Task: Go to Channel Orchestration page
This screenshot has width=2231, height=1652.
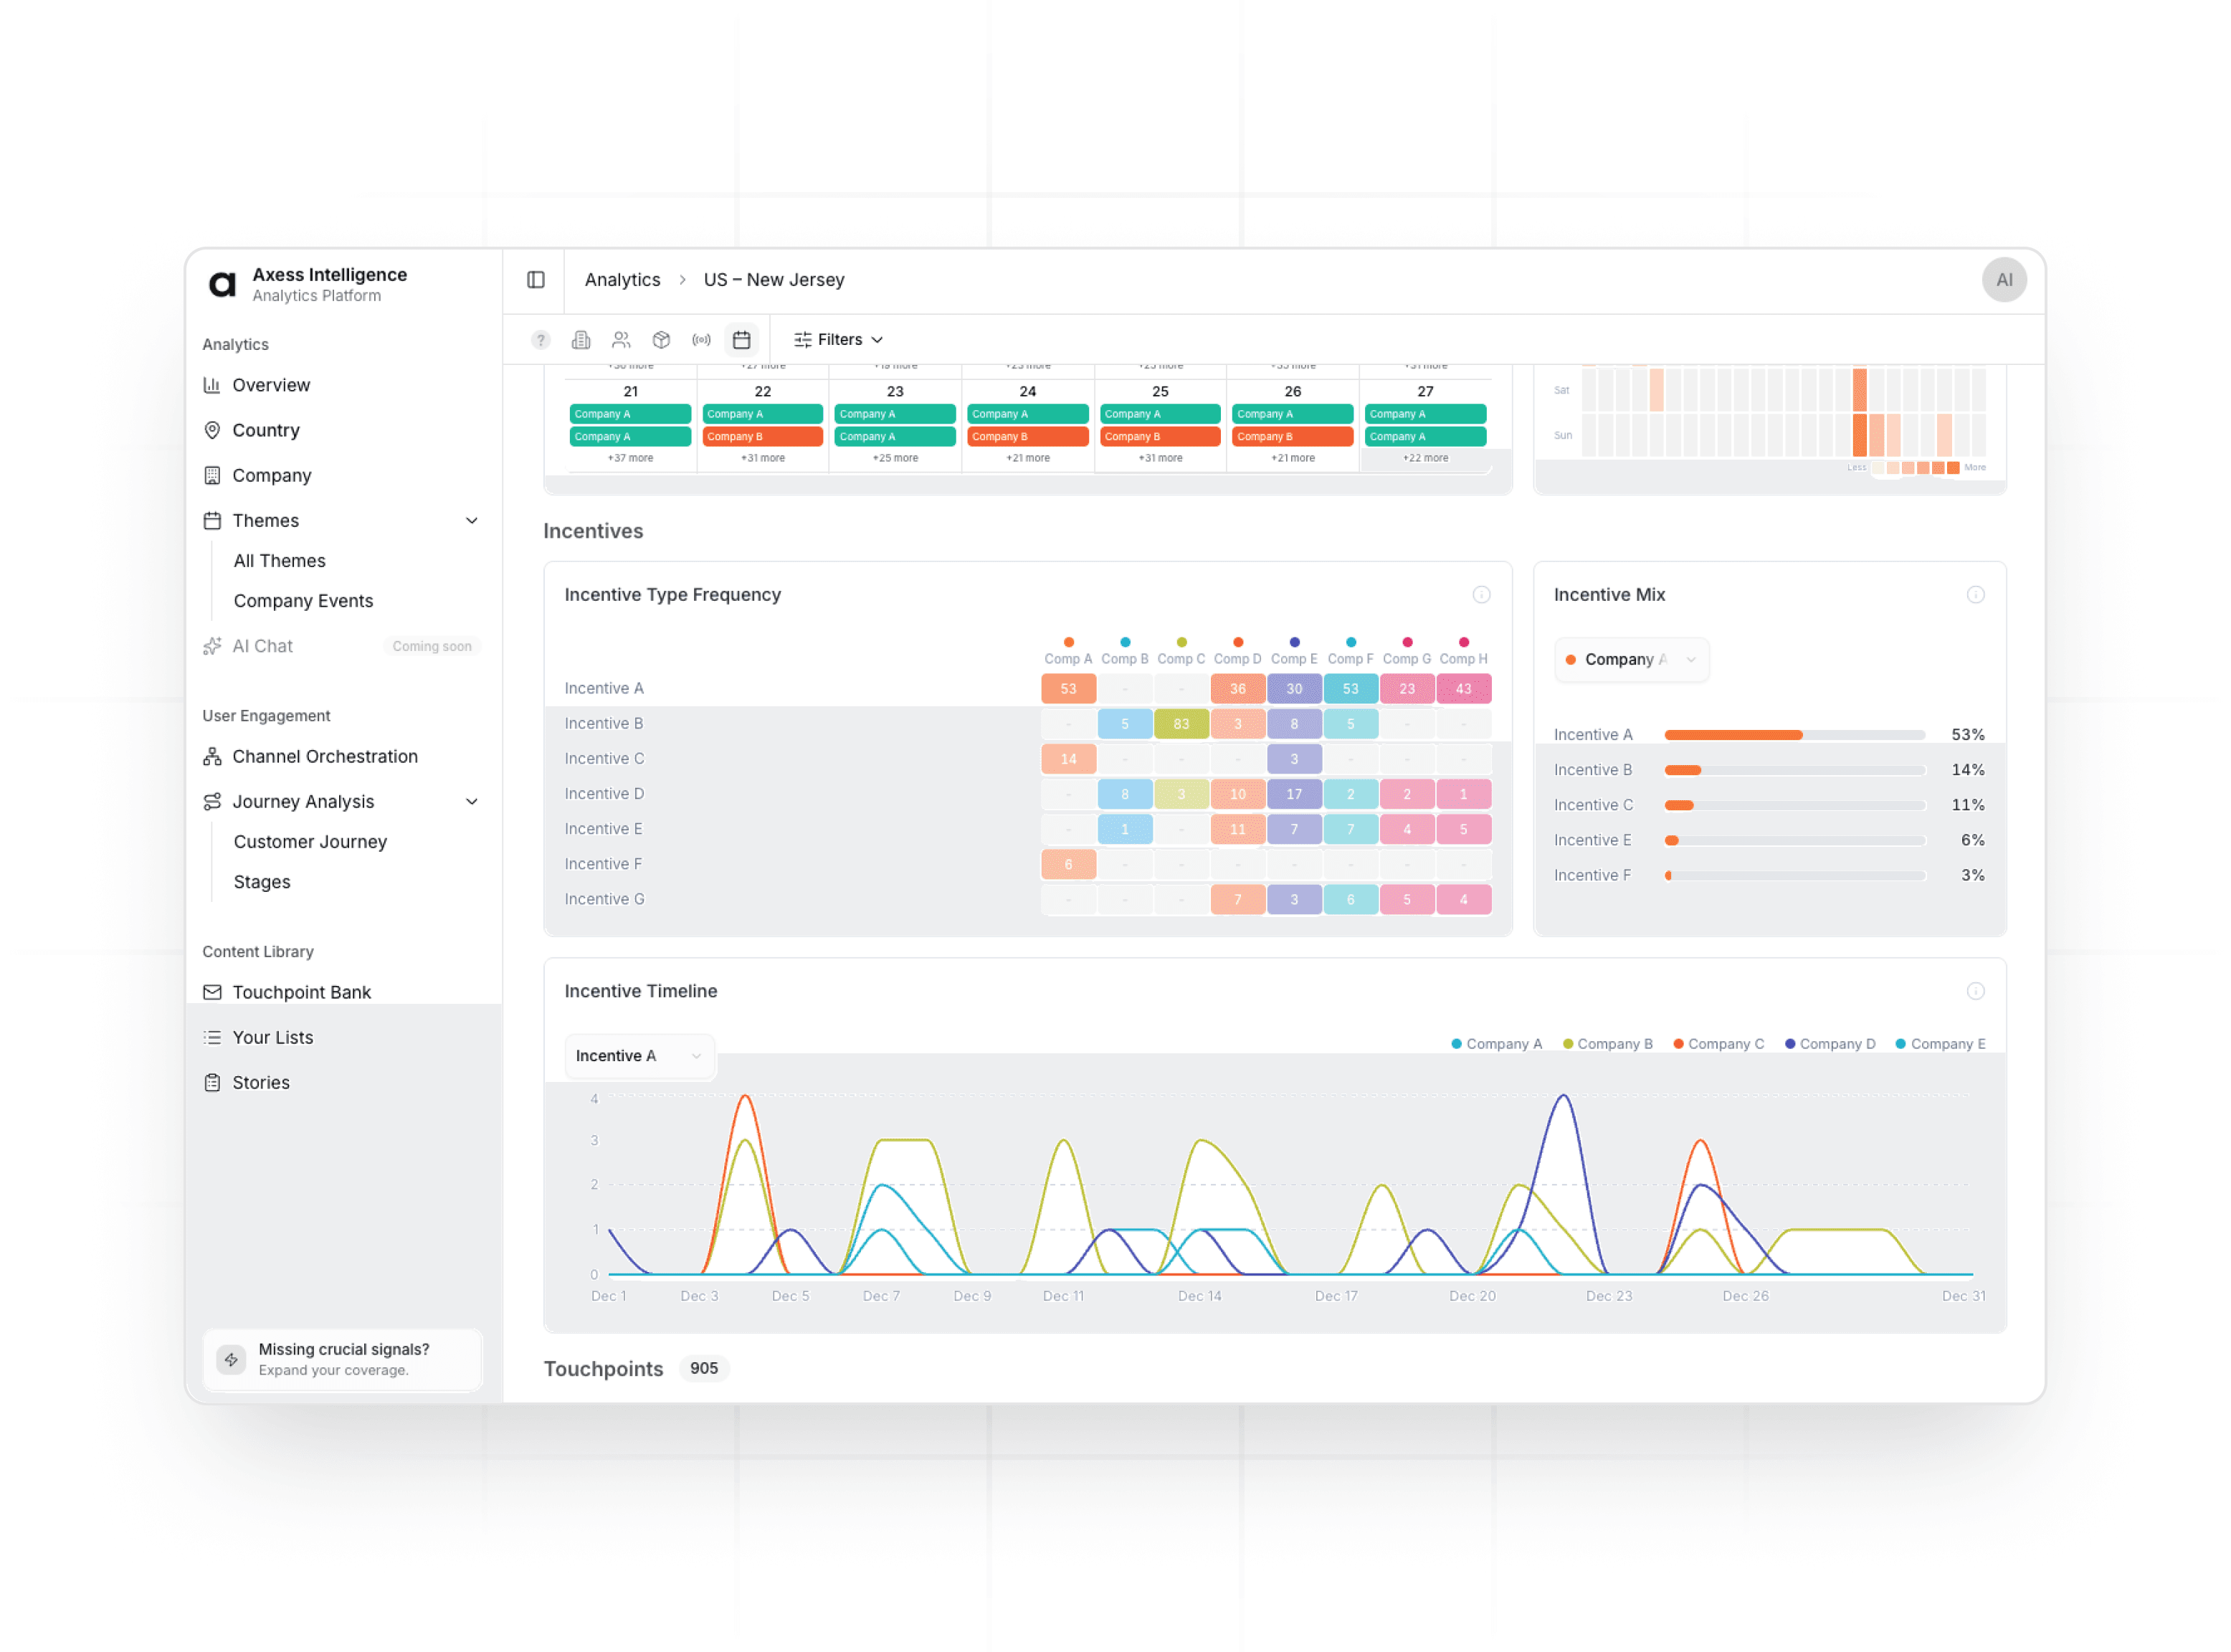Action: 325,756
